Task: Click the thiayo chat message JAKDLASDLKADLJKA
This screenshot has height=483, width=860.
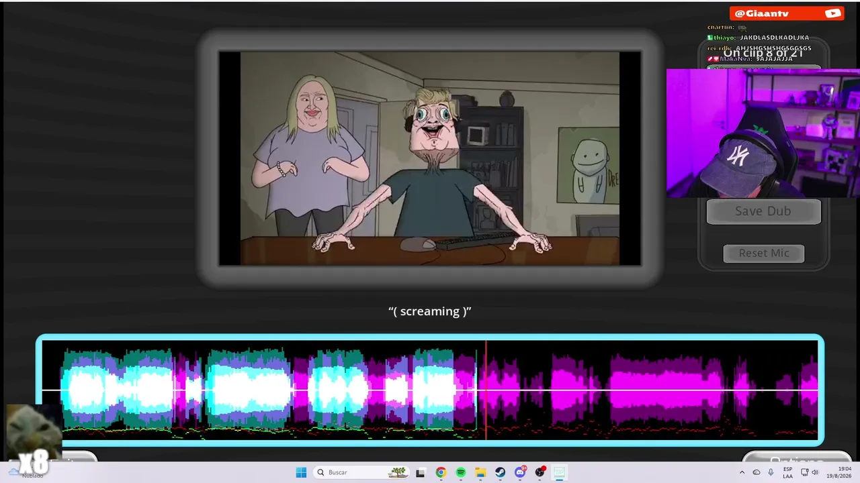Action: [758, 38]
